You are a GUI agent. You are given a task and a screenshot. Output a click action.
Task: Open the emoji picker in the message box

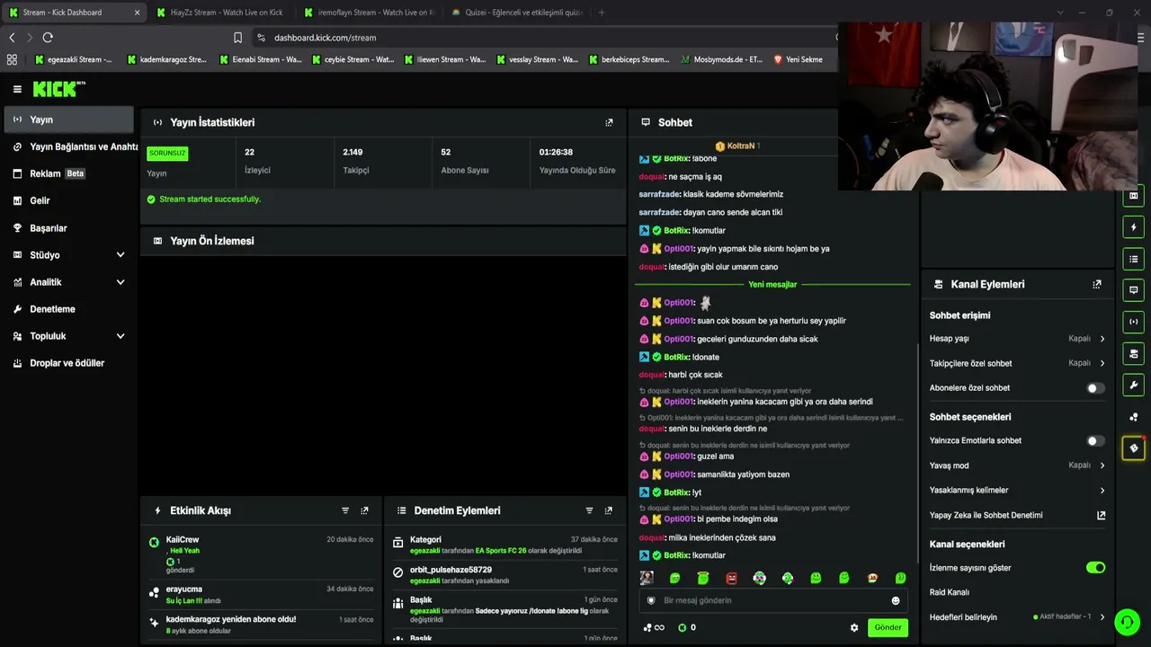(x=896, y=600)
